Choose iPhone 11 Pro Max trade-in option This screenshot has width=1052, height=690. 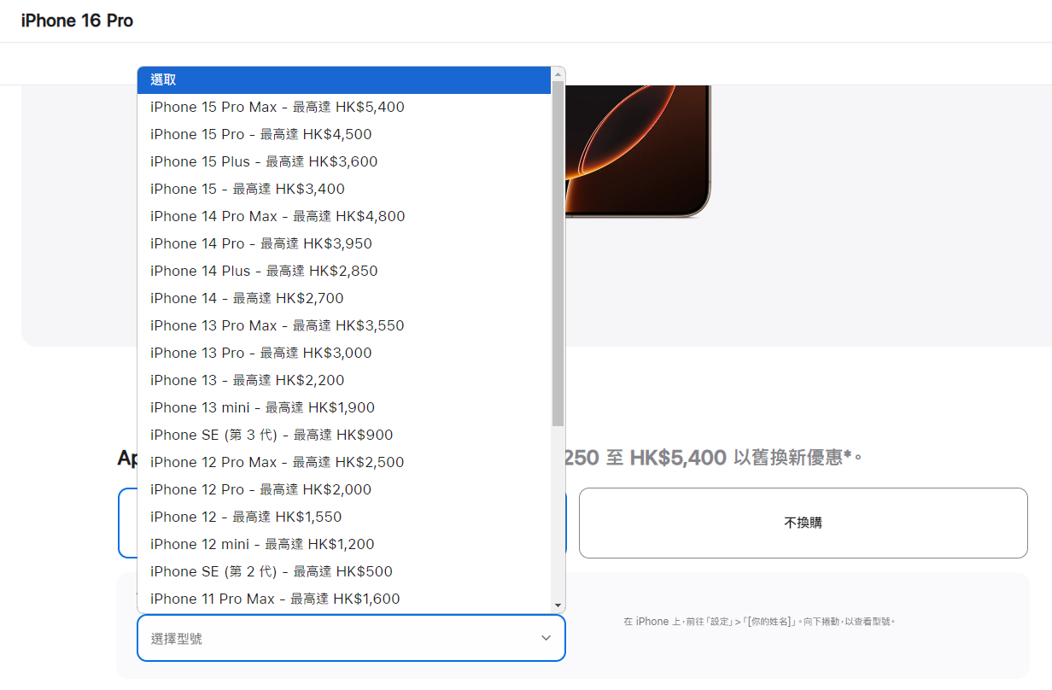point(274,599)
